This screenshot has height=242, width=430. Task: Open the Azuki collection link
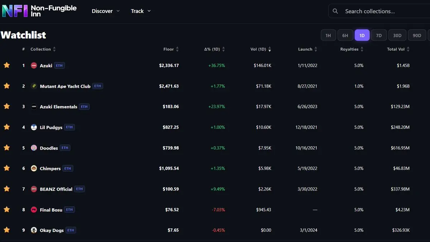click(46, 66)
